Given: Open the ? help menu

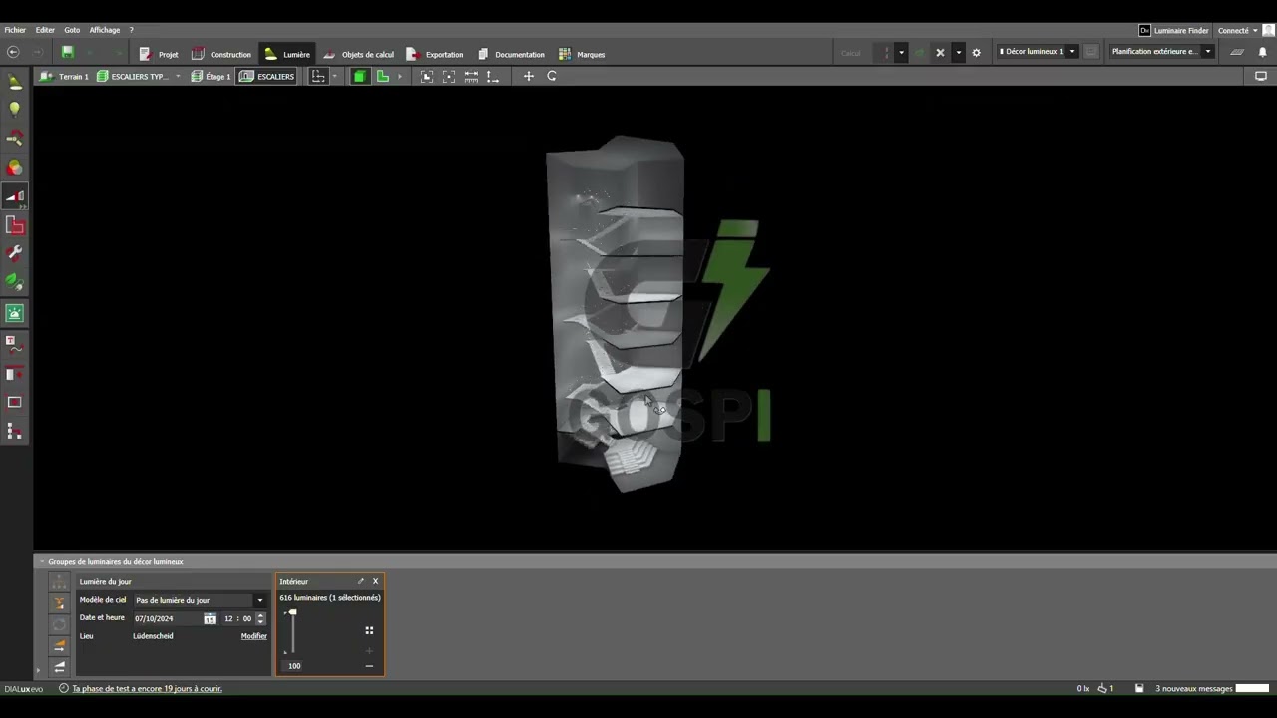Looking at the screenshot, I should tap(131, 30).
